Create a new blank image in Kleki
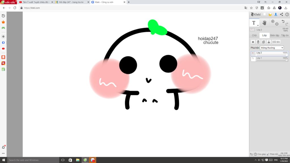 (x=265, y=14)
